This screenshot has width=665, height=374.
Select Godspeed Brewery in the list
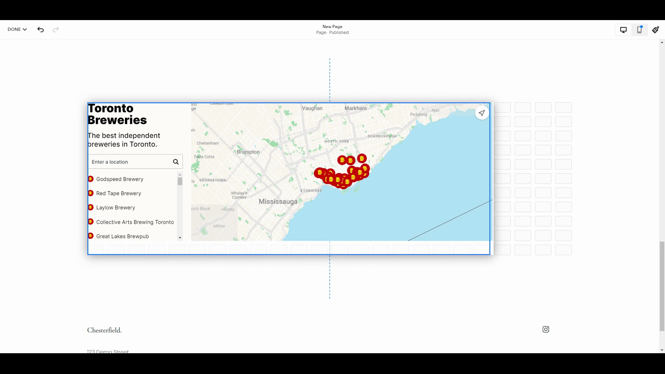tap(119, 179)
